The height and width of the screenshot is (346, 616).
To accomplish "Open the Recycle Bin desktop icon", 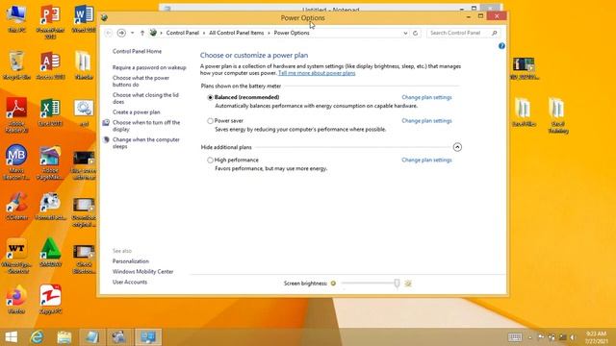I will (x=16, y=65).
